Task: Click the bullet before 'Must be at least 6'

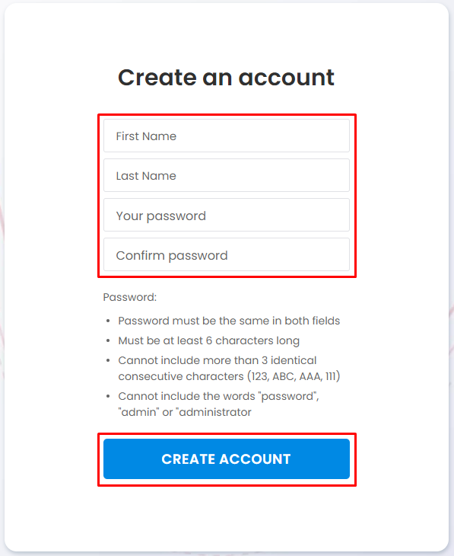Action: tap(108, 340)
